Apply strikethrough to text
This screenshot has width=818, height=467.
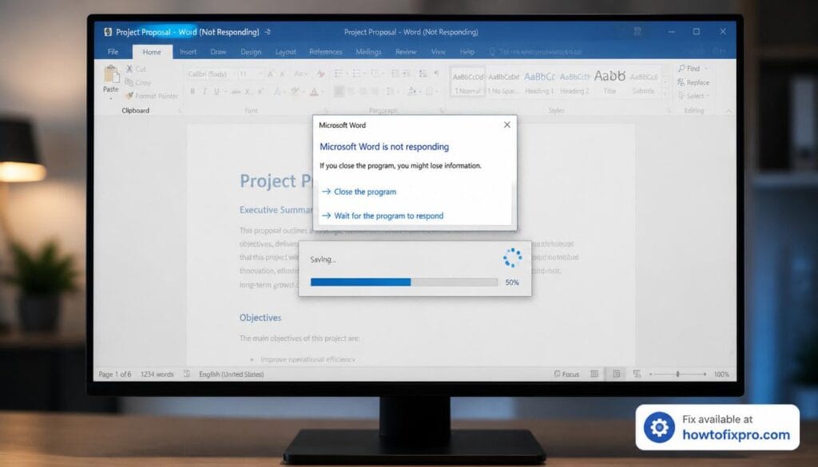tap(236, 92)
